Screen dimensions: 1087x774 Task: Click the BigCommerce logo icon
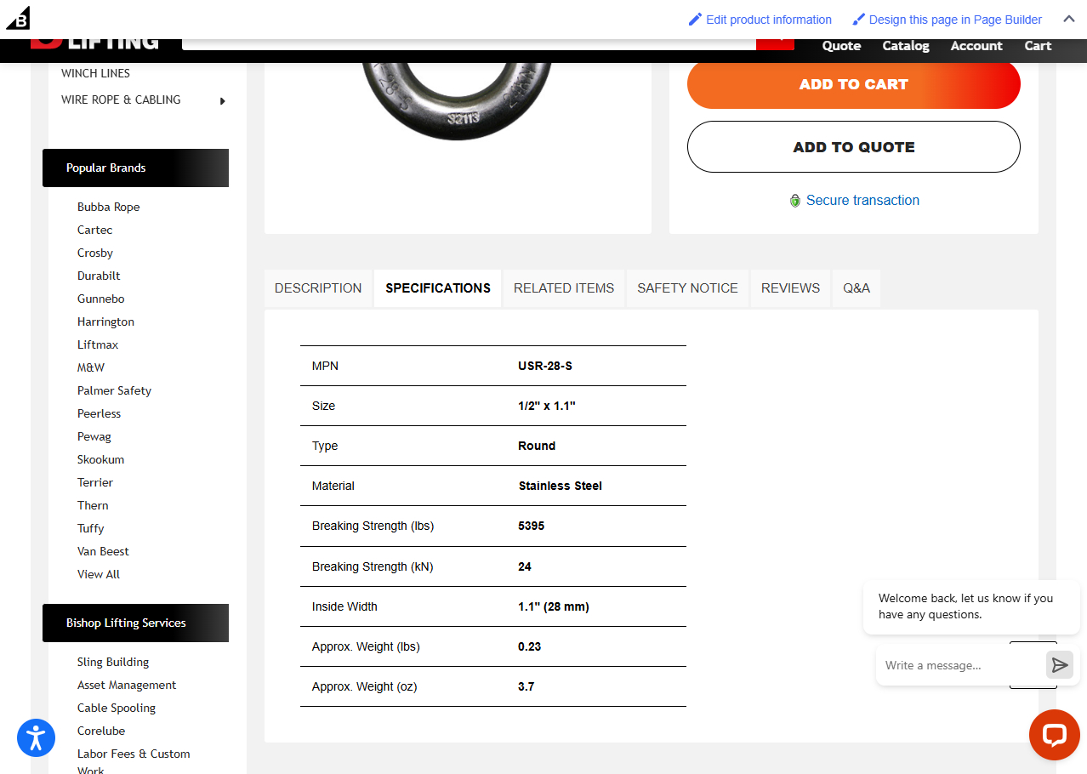(x=18, y=18)
